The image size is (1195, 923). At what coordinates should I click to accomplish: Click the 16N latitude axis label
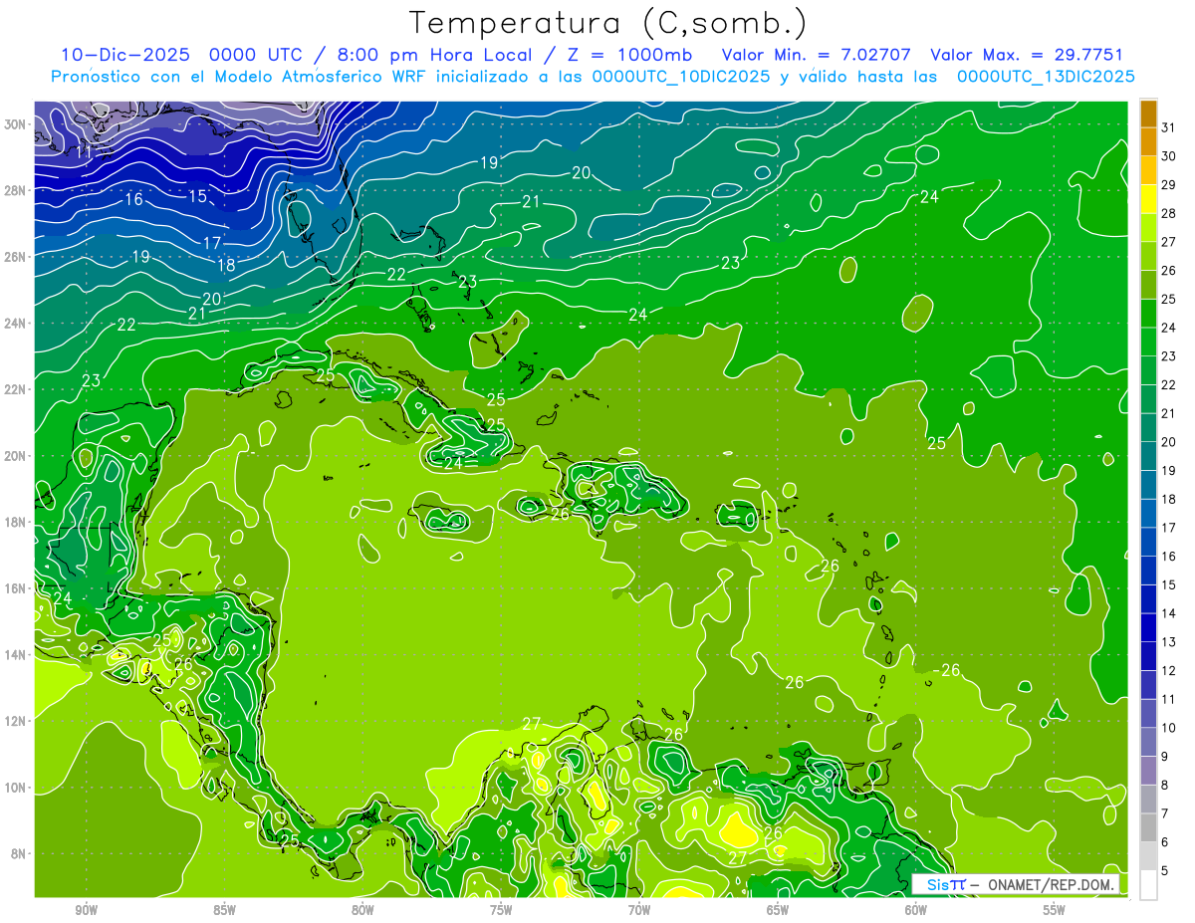coord(15,588)
